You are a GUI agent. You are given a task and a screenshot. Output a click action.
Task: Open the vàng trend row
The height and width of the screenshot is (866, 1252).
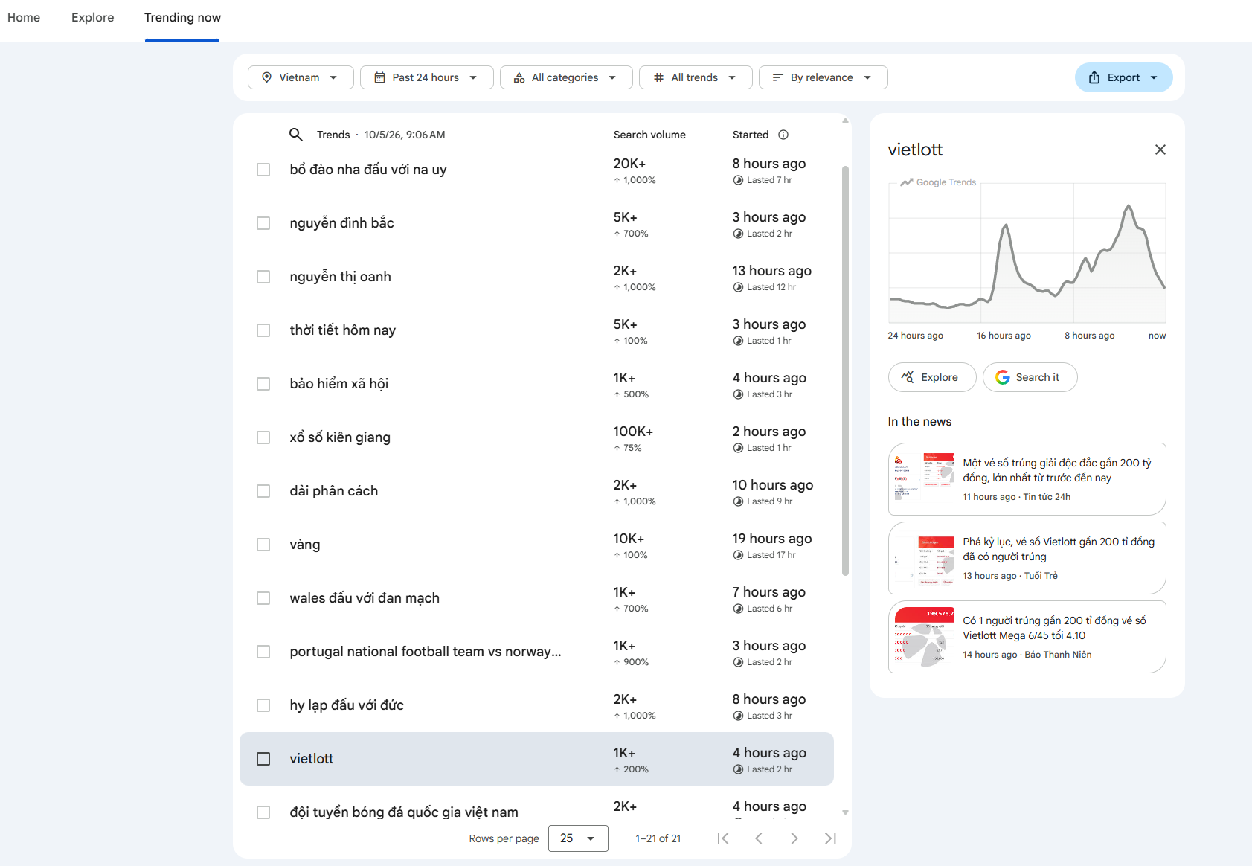[x=536, y=545]
